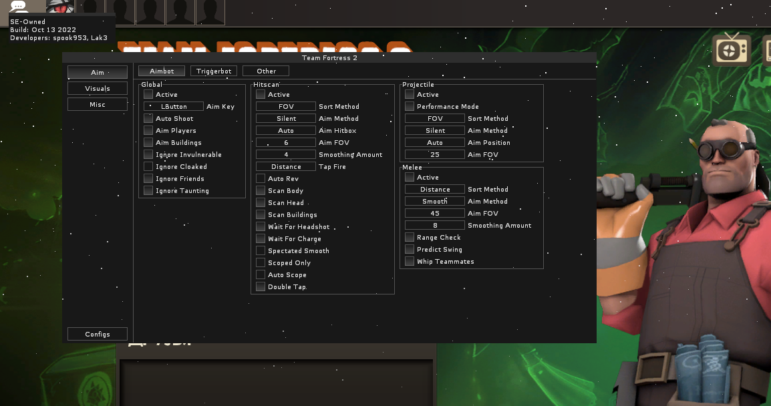This screenshot has width=771, height=406.
Task: Switch to the Aim section
Action: (98, 72)
